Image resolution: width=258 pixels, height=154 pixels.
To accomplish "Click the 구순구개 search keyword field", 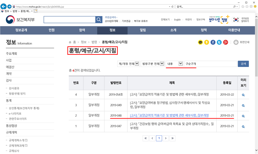I will pyautogui.click(x=210, y=64).
